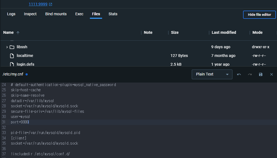The width and height of the screenshot is (277, 158).
Task: Click the external link icon beside 1111:9999
Action: (x=51, y=4)
